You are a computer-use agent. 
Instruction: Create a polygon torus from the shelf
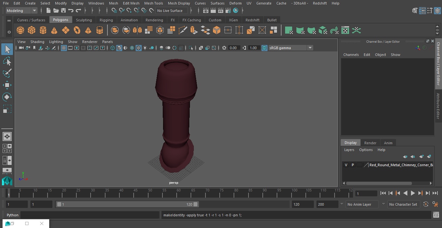(77, 30)
